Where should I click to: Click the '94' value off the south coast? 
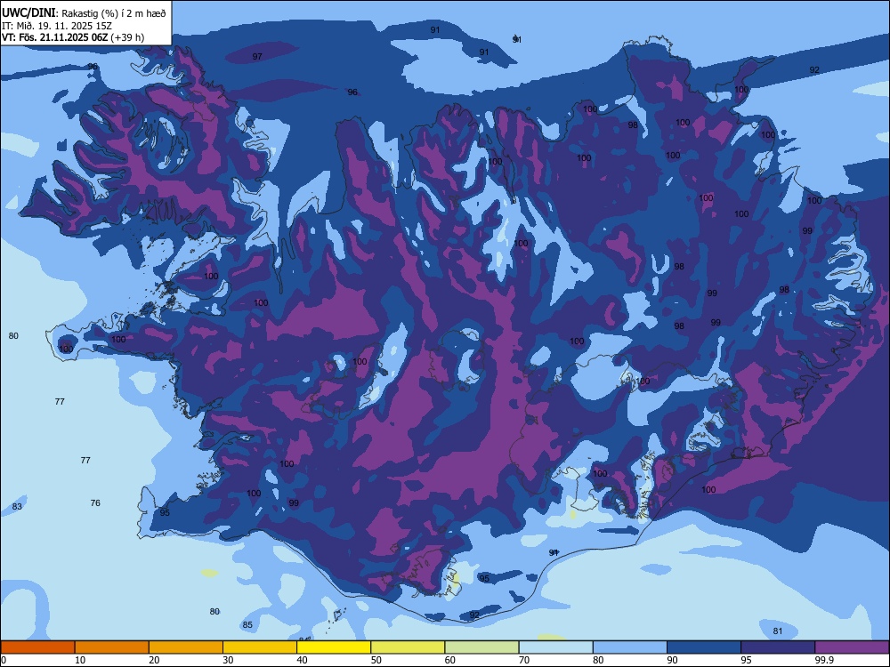click(x=554, y=552)
